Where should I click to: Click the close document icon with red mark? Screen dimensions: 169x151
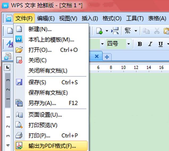19,60
